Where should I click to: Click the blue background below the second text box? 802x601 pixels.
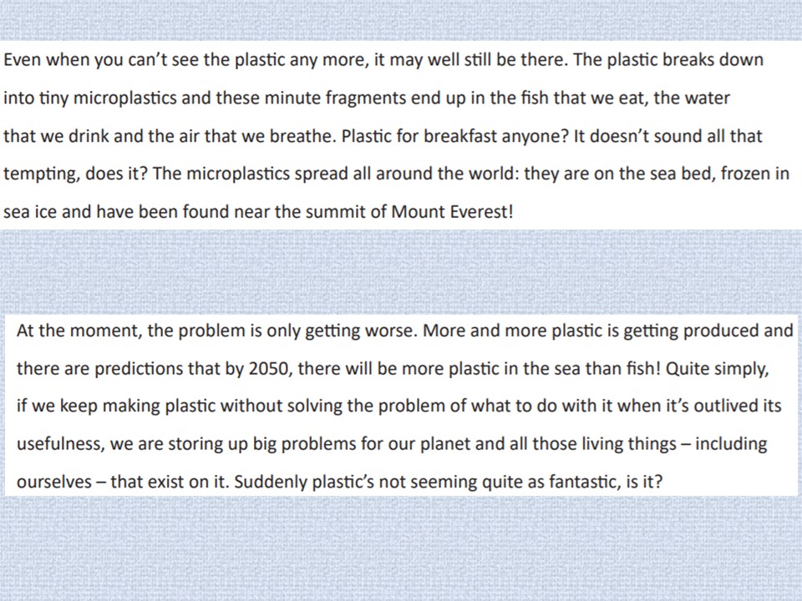click(401, 548)
